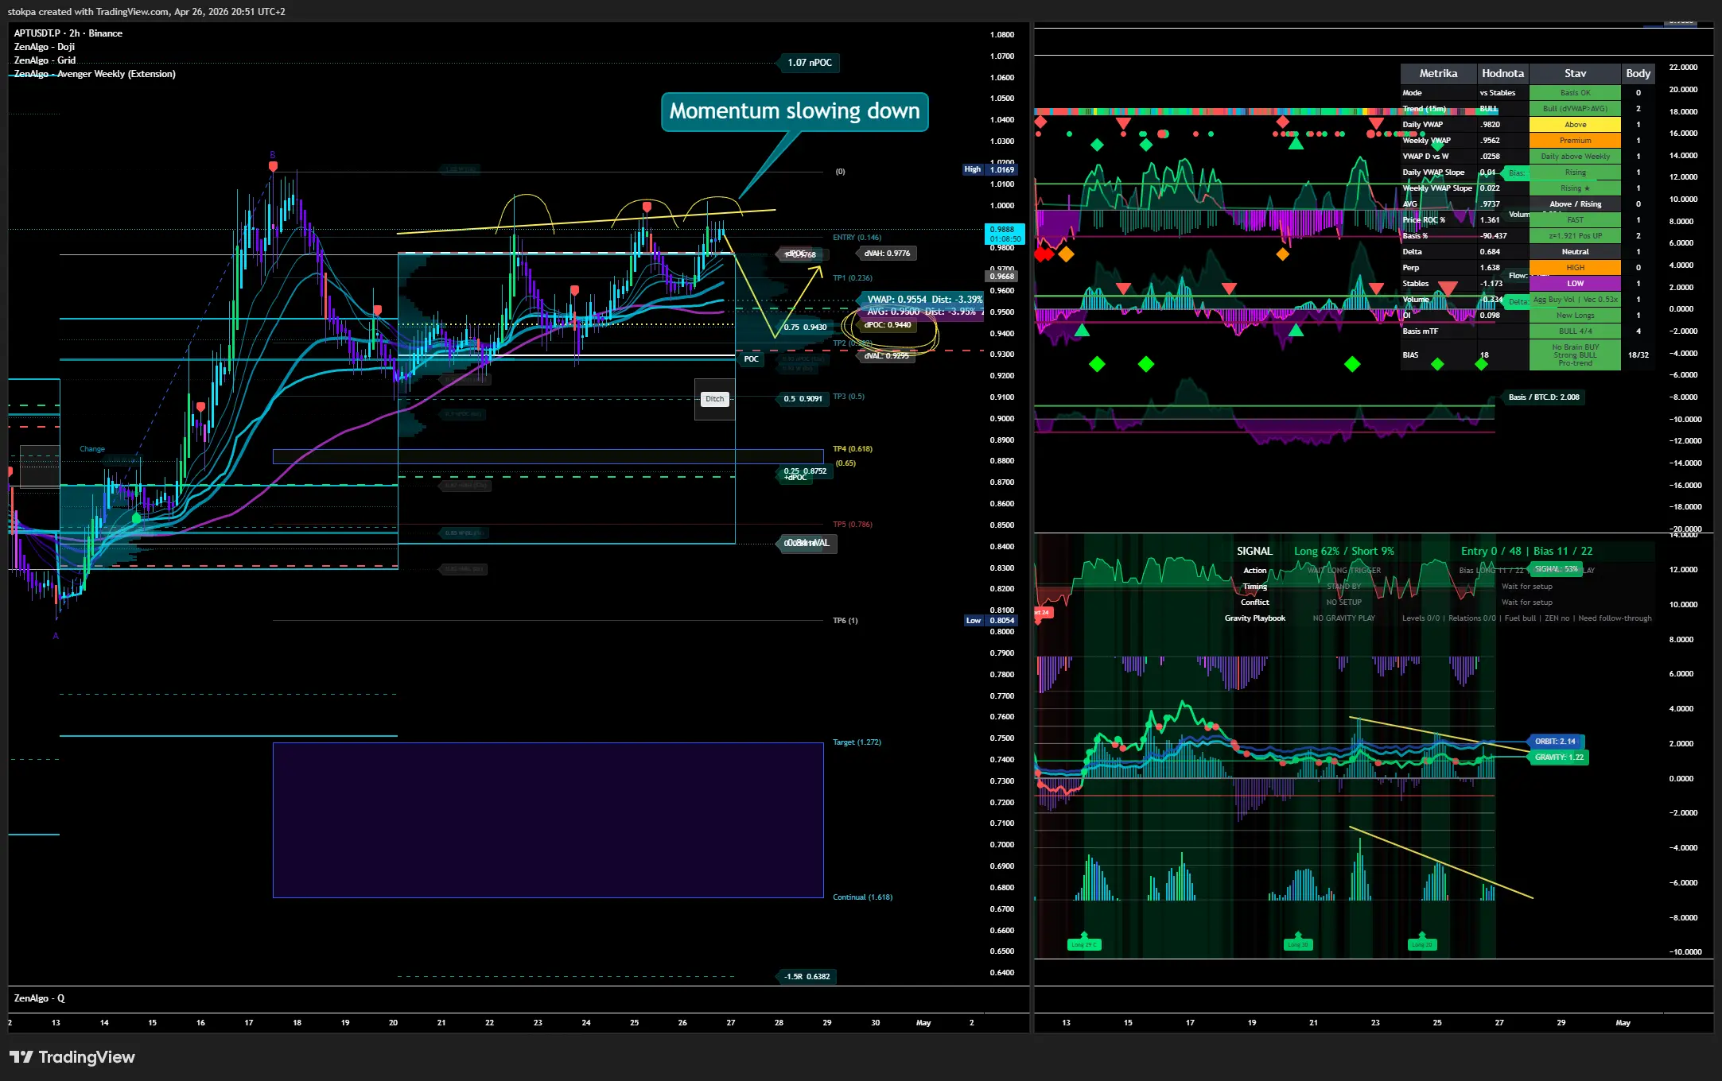Click the TradingView logo icon
This screenshot has width=1722, height=1081.
[21, 1056]
